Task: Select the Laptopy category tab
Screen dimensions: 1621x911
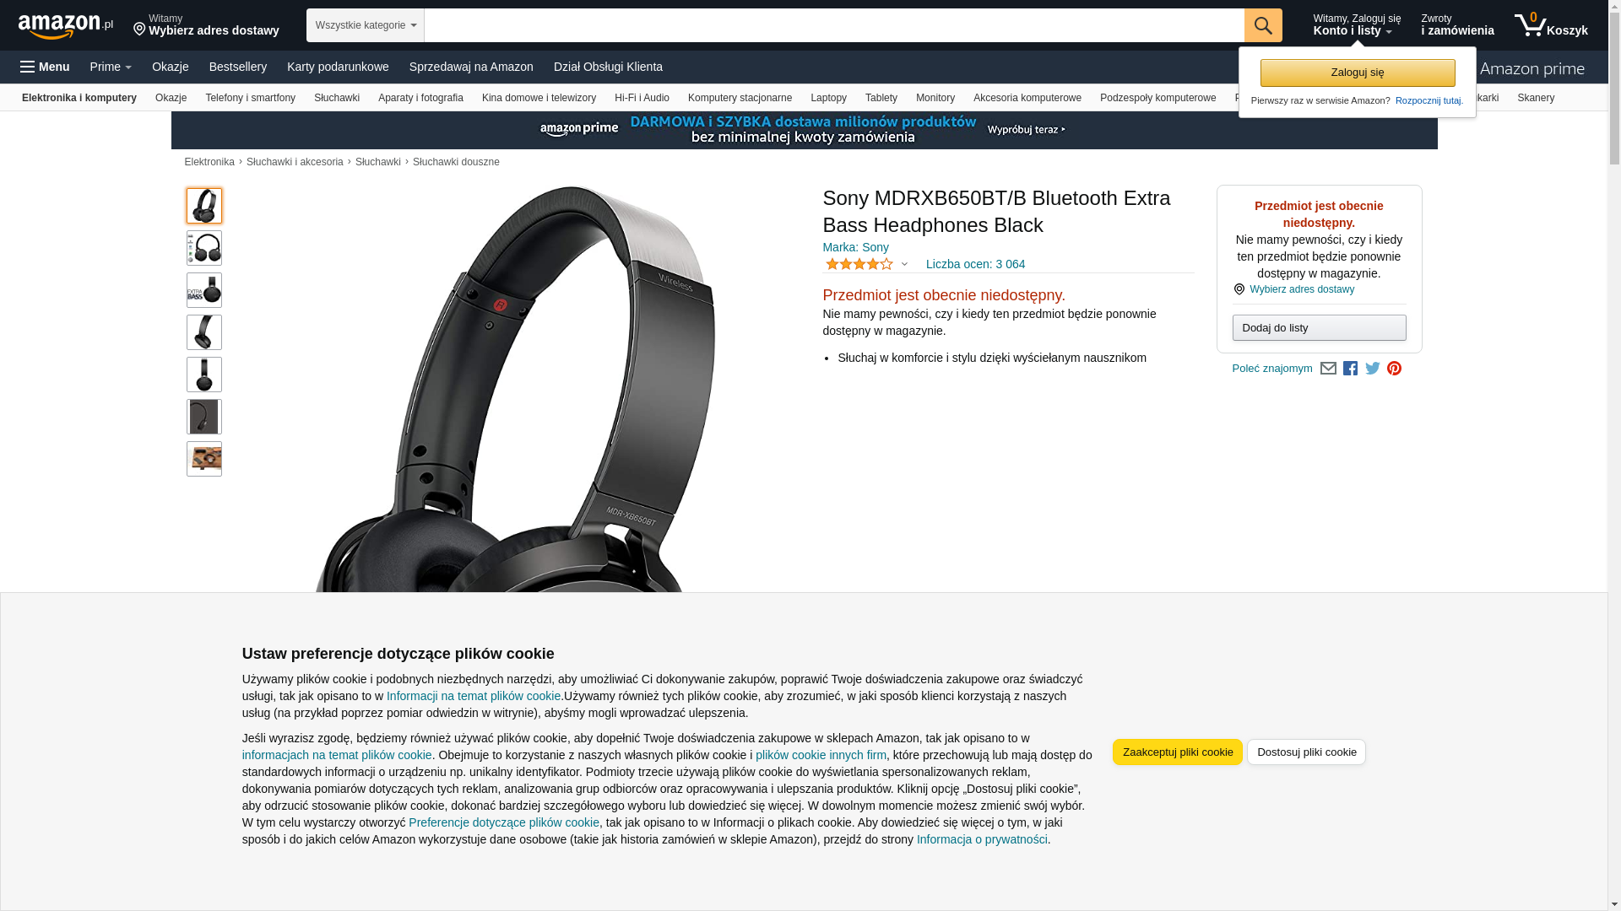Action: [x=828, y=98]
